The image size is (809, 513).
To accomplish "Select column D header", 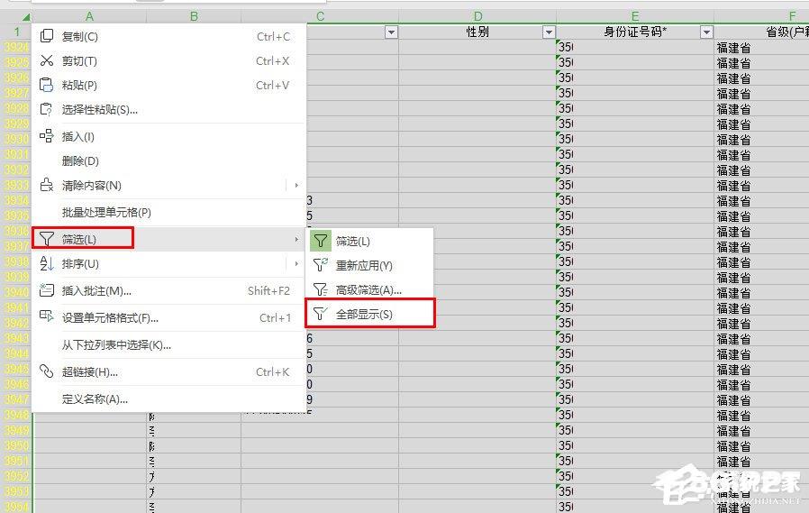I will click(x=477, y=16).
